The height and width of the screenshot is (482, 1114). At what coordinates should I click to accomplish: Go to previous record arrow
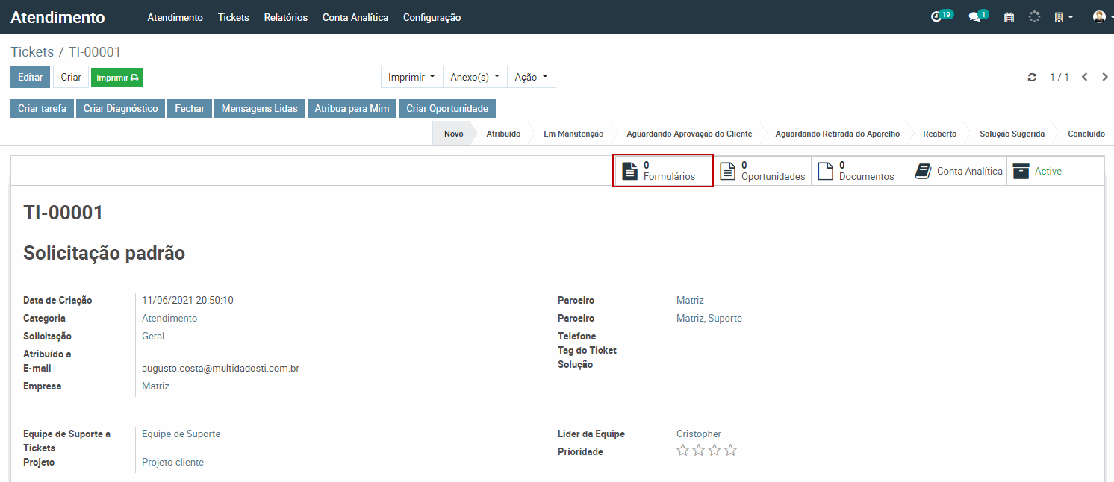[1085, 77]
